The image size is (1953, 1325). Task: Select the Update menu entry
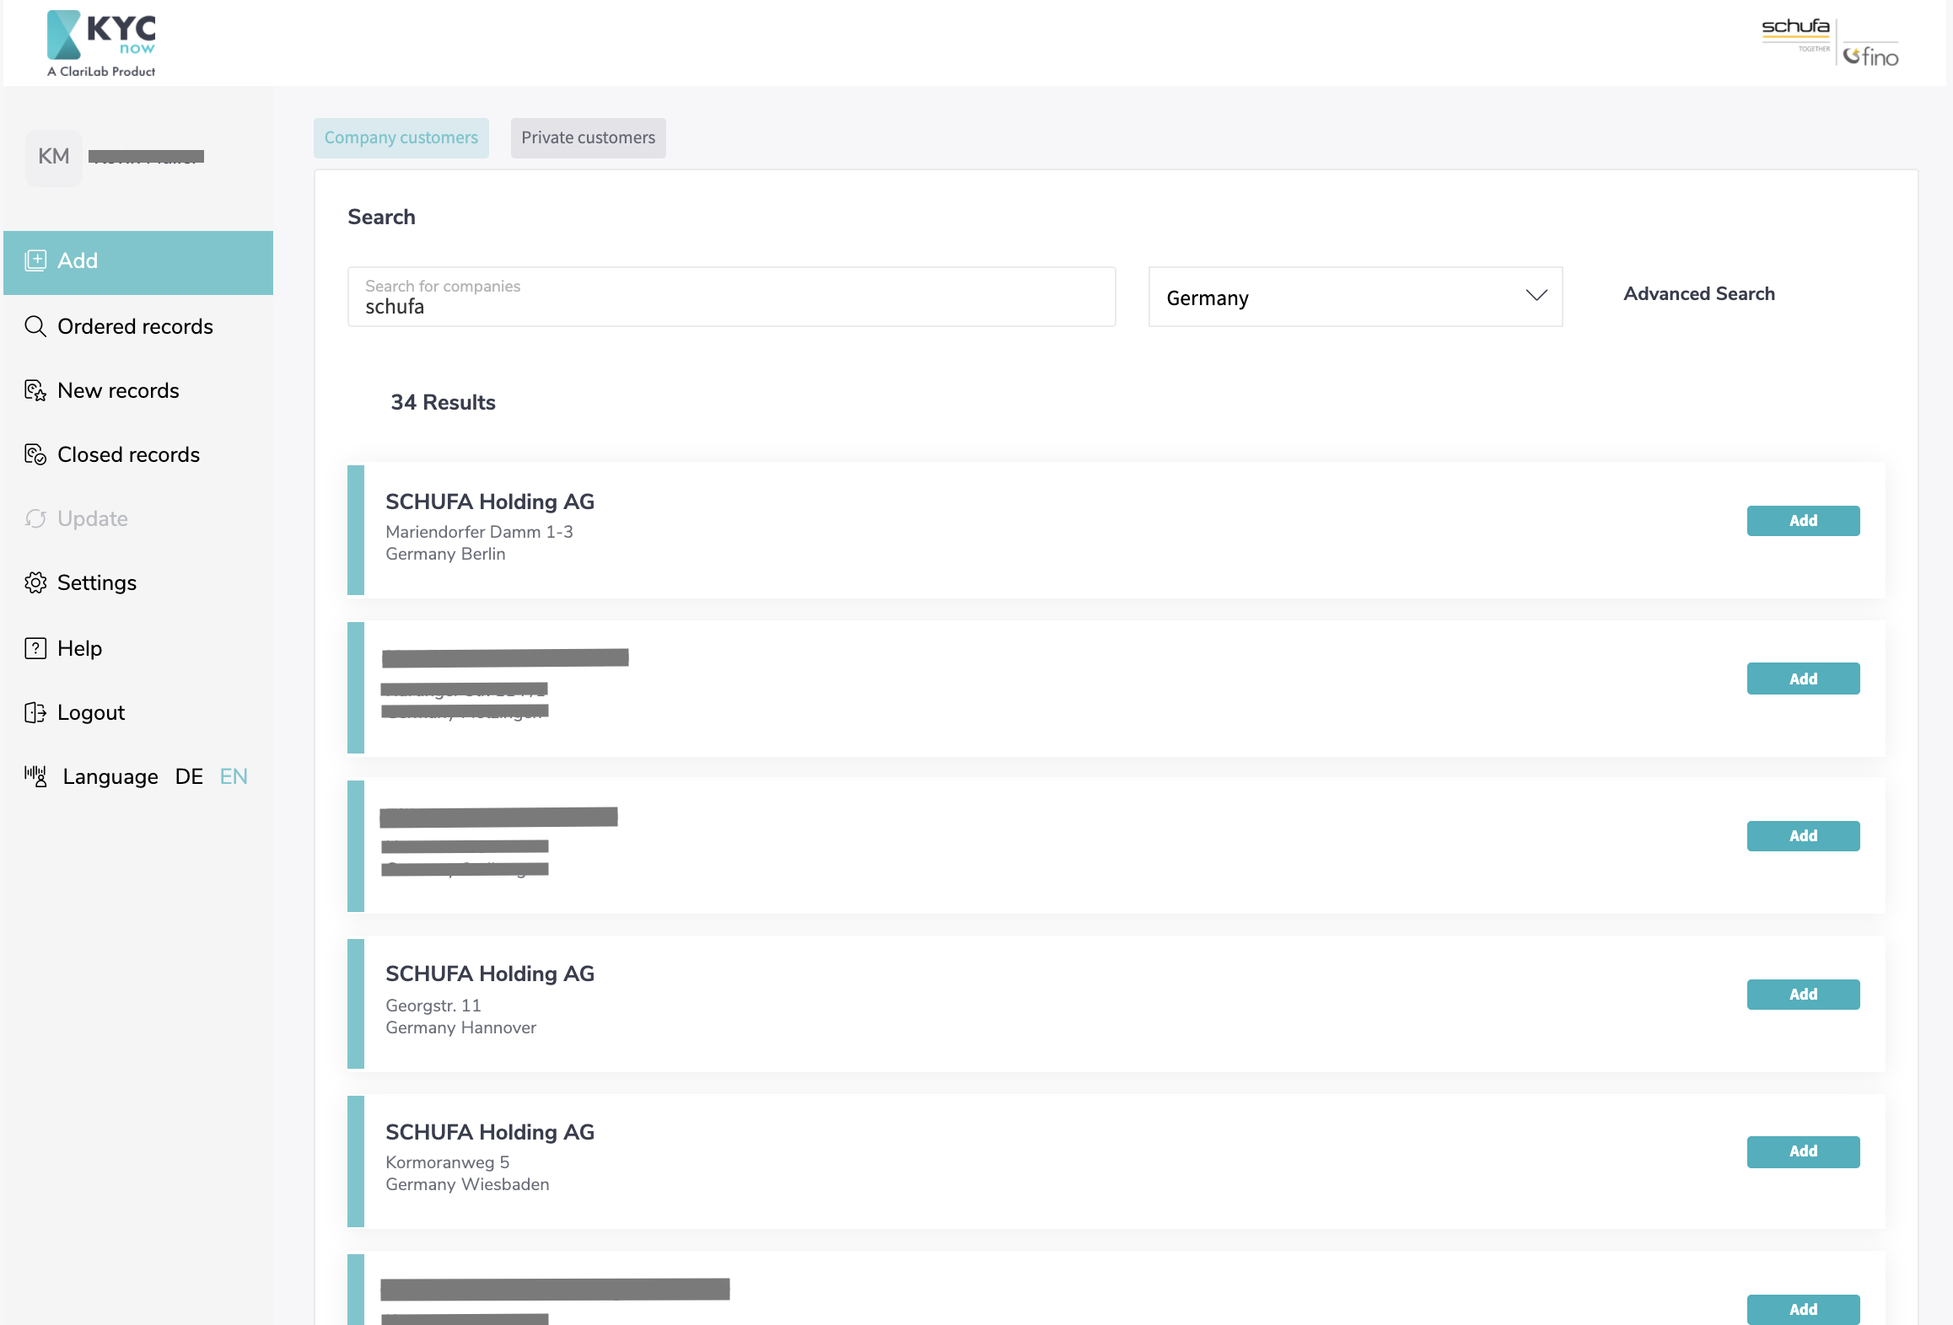click(x=93, y=518)
